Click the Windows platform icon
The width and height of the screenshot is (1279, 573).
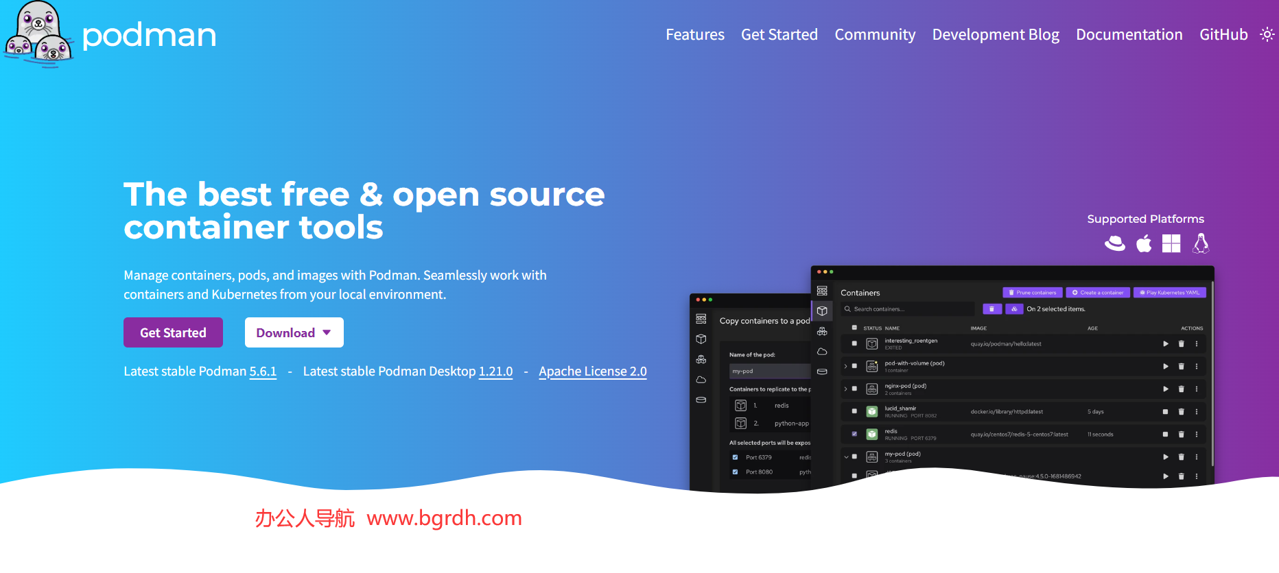(1171, 244)
